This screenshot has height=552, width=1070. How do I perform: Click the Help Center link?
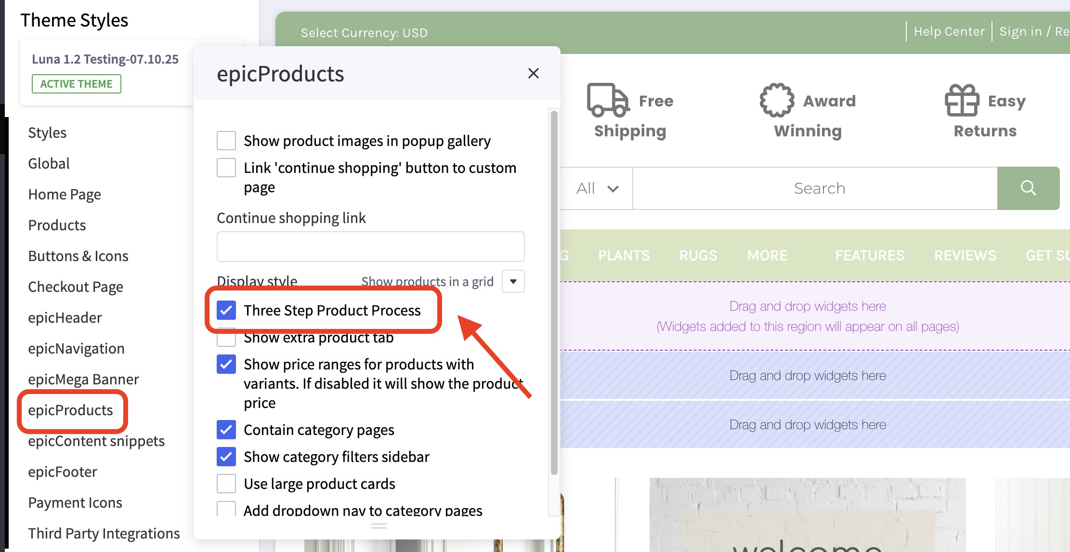[x=949, y=31]
